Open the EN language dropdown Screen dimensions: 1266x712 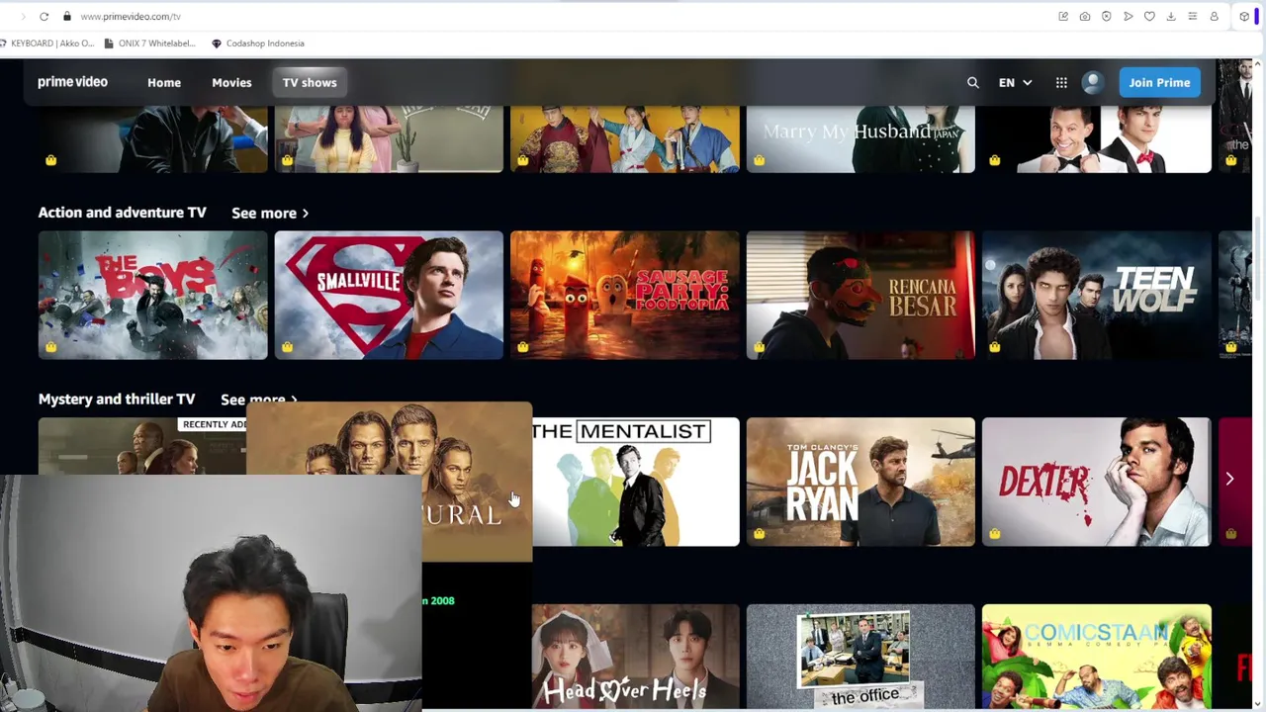pyautogui.click(x=1015, y=83)
